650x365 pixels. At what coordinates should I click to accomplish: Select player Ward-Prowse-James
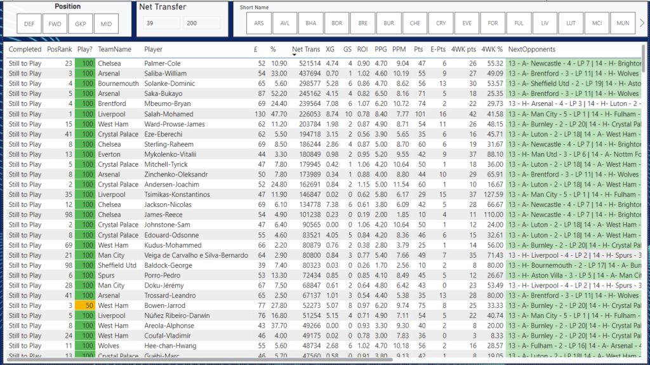coord(175,124)
